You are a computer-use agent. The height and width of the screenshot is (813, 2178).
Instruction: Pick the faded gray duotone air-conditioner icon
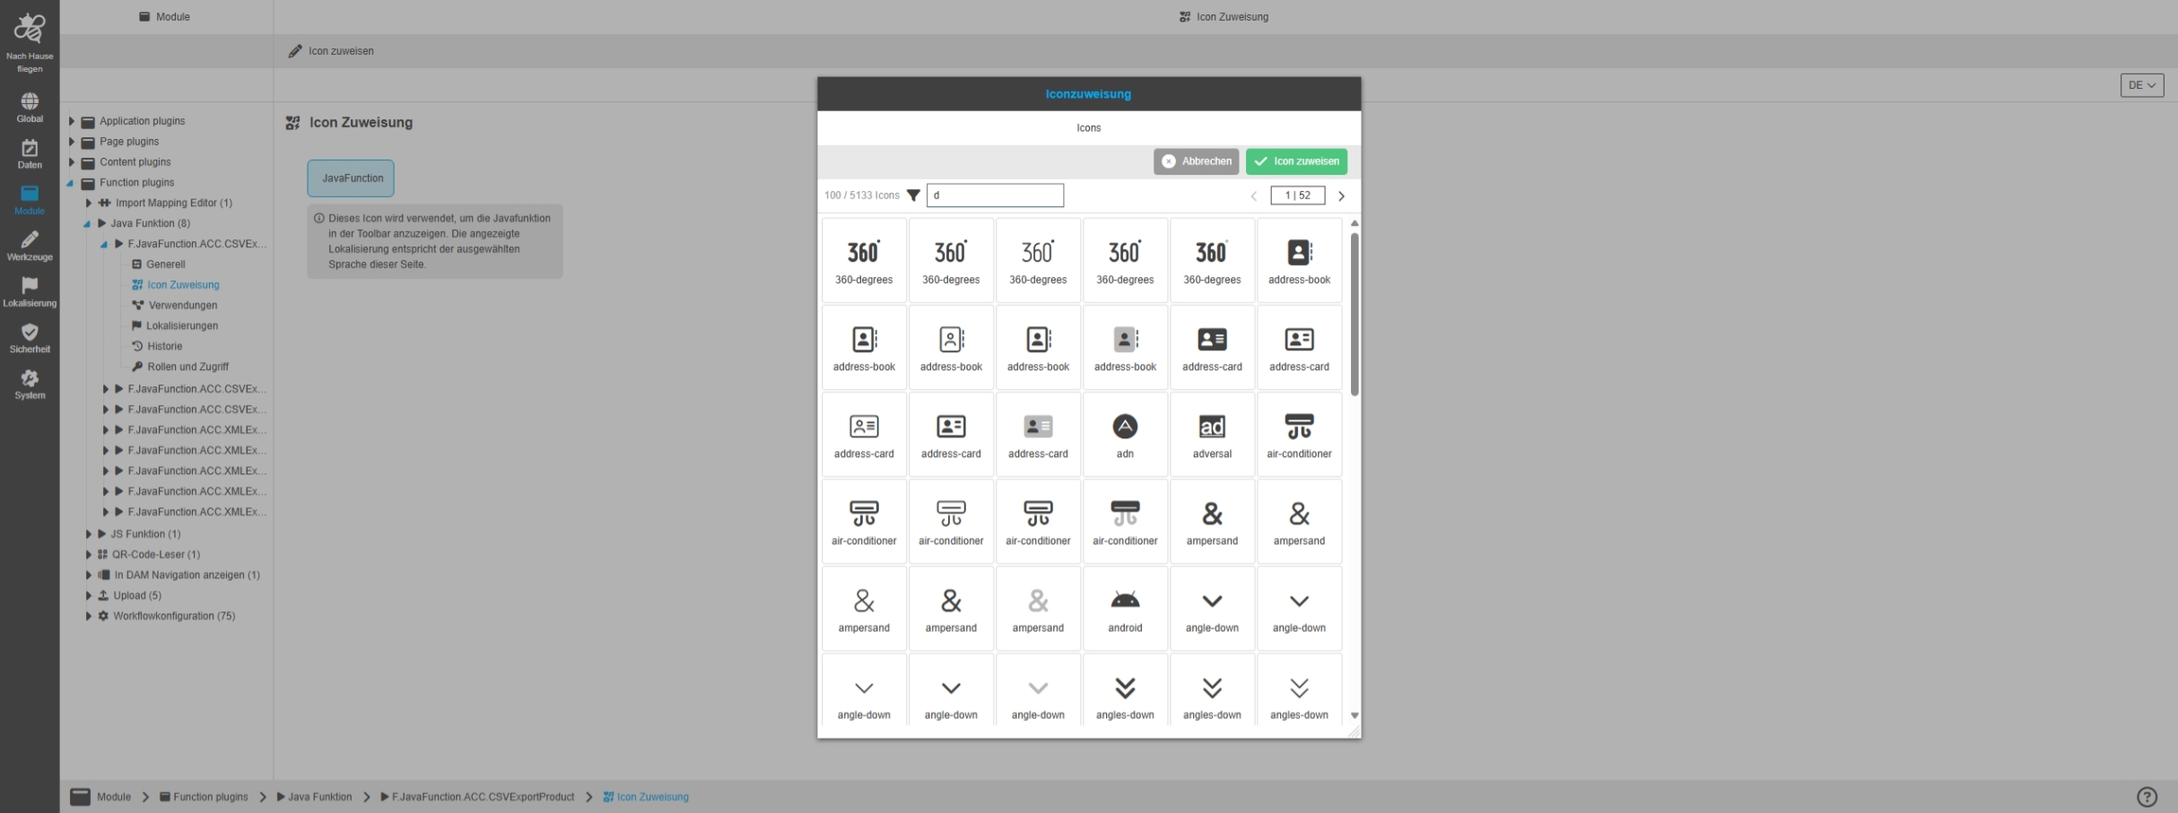[1125, 522]
